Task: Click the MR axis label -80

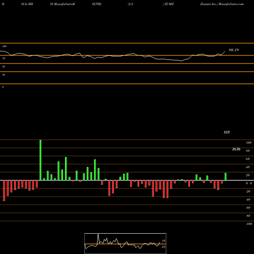Action: point(248,216)
